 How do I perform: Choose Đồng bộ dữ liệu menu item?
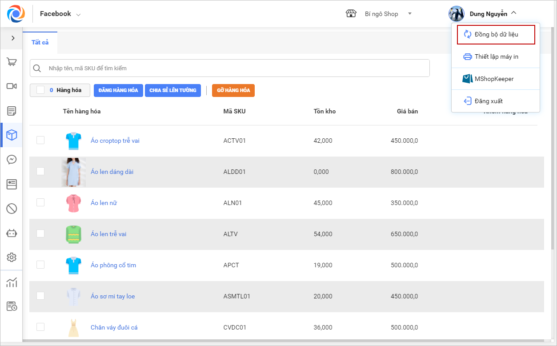[496, 35]
